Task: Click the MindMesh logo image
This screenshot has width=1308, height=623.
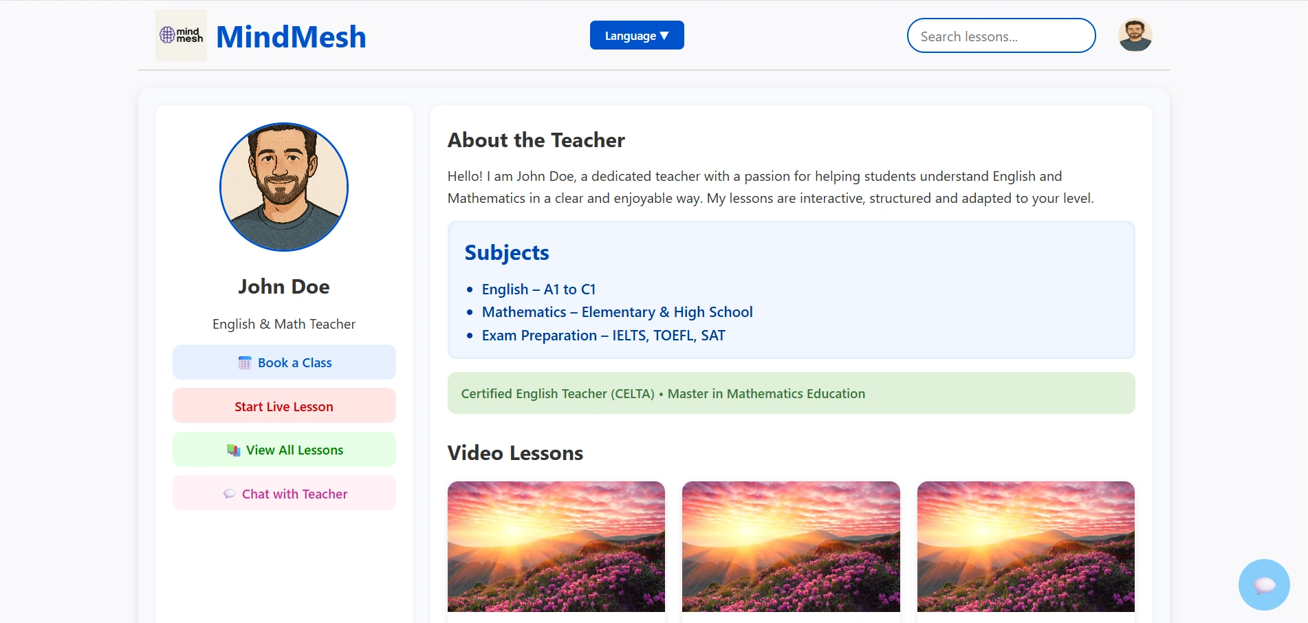Action: [181, 36]
